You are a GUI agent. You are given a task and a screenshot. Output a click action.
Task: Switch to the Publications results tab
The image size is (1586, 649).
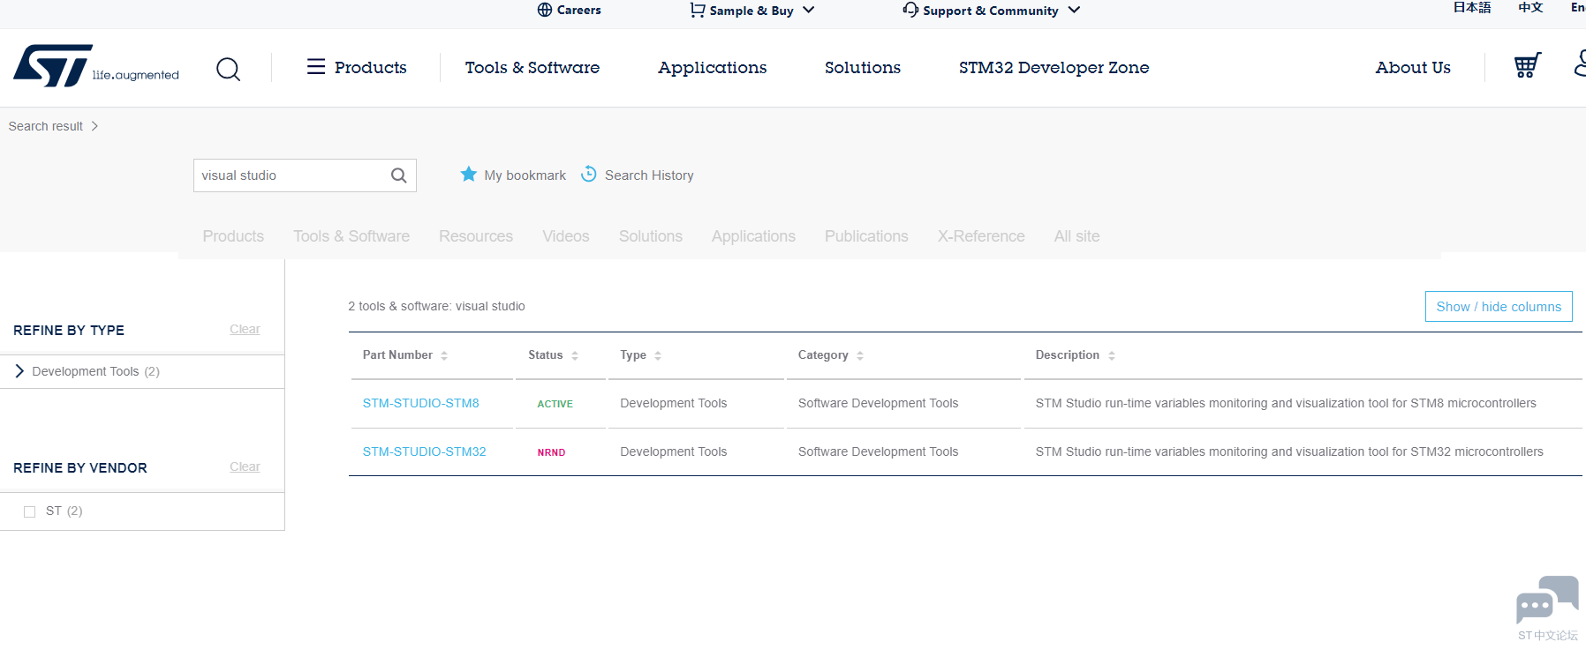point(866,236)
